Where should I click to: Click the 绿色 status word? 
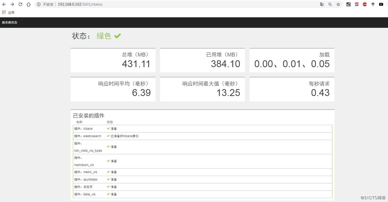click(104, 36)
